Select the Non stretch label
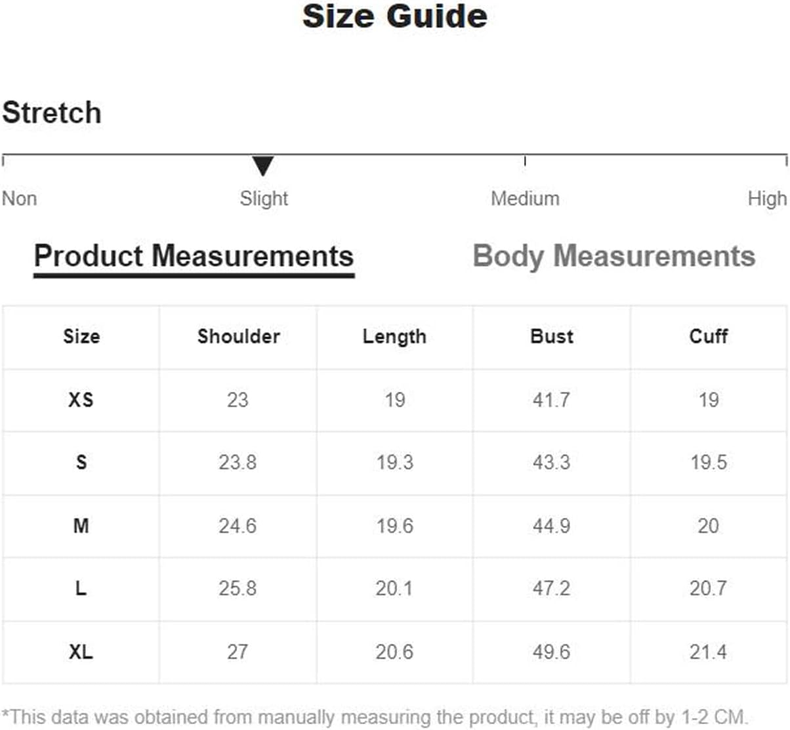Image resolution: width=790 pixels, height=730 pixels. pyautogui.click(x=20, y=198)
